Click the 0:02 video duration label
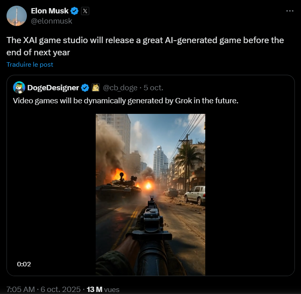Viewport: 301px width, 294px height. click(24, 264)
